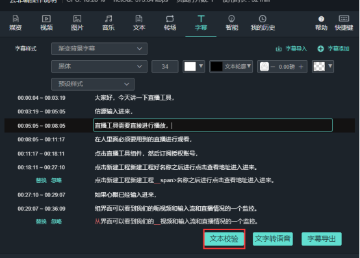
Task: Increase outline width with plus button
Action: click(x=301, y=67)
